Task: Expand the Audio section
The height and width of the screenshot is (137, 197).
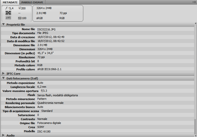Action: (x=3, y=135)
